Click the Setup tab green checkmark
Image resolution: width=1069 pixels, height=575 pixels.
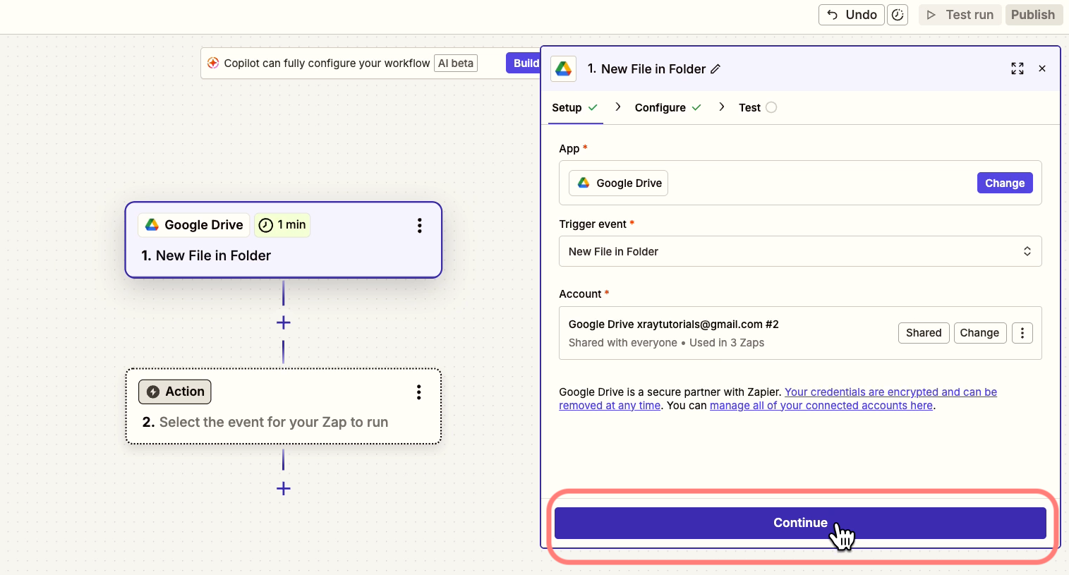click(x=593, y=107)
